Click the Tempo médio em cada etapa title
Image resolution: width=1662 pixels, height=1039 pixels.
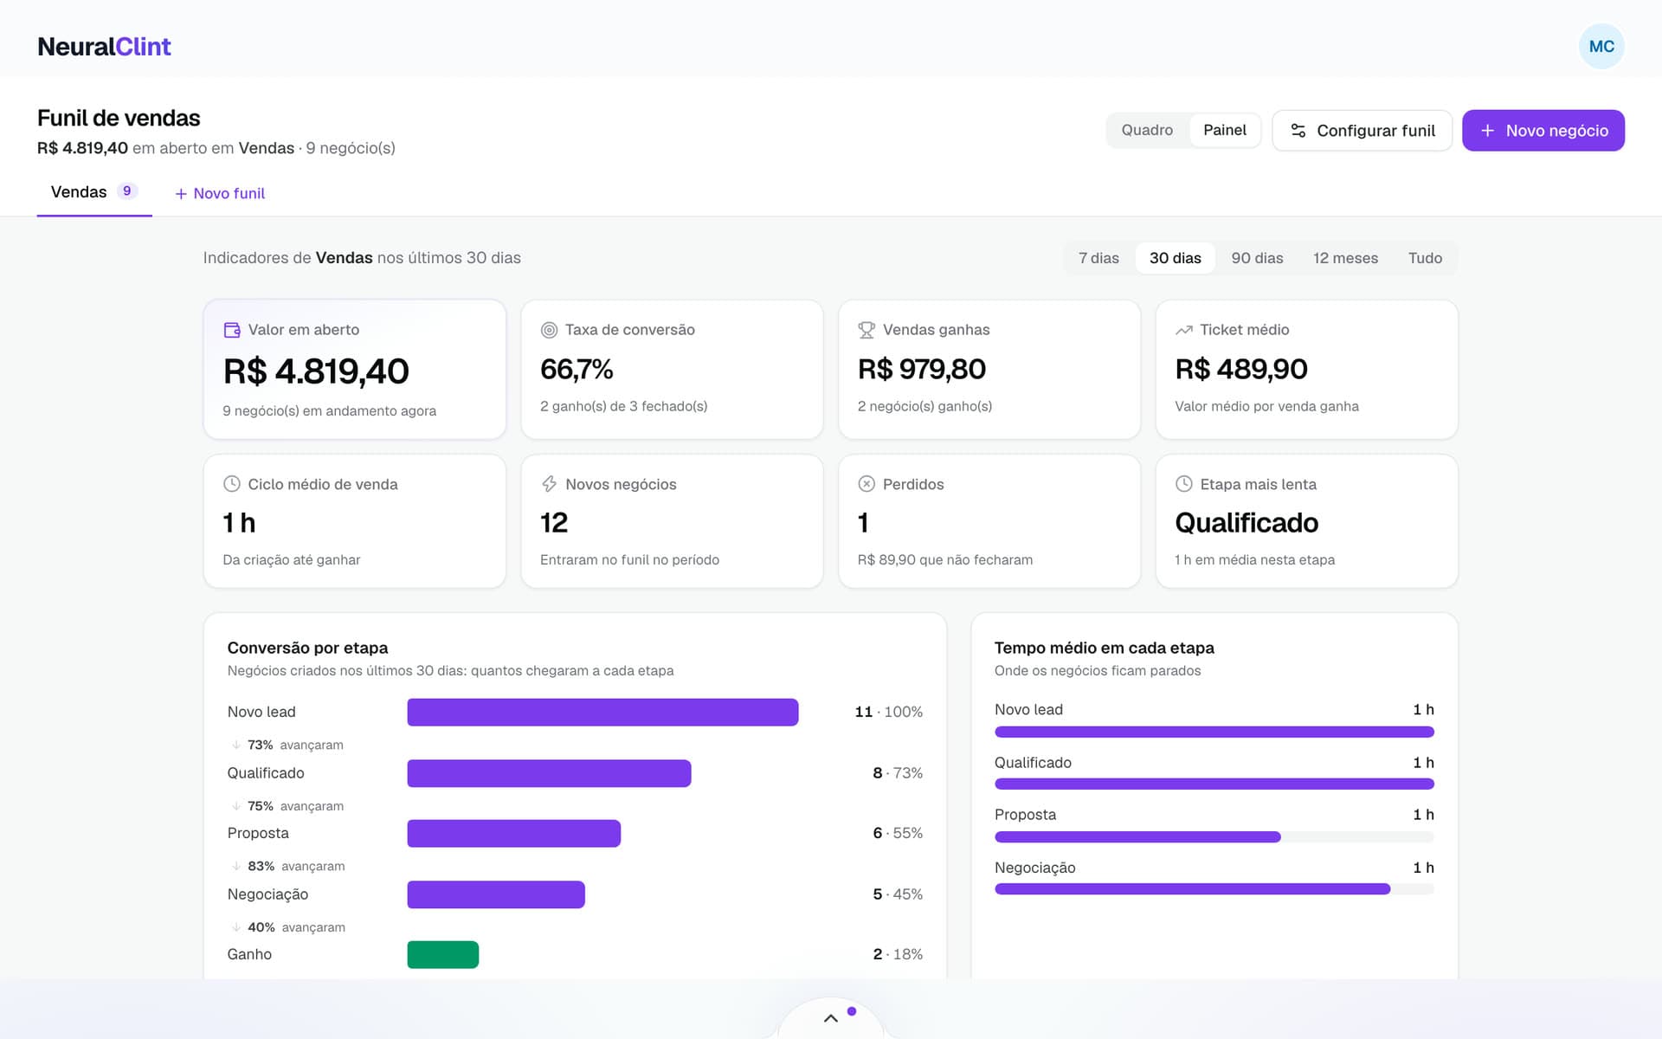point(1104,648)
